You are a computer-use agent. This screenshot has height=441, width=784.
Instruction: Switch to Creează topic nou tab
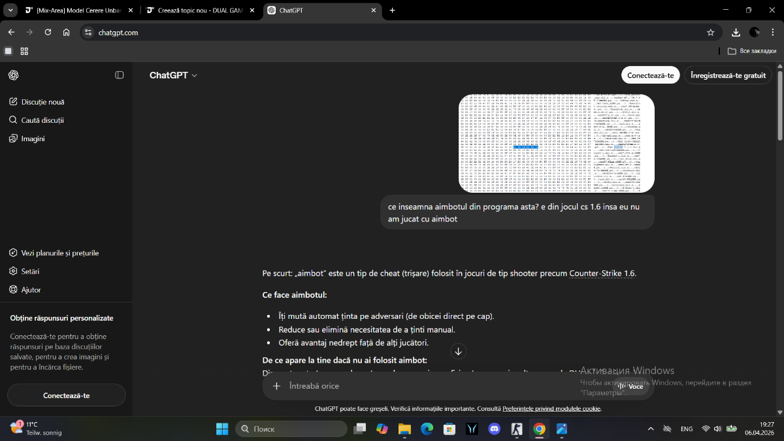[196, 10]
